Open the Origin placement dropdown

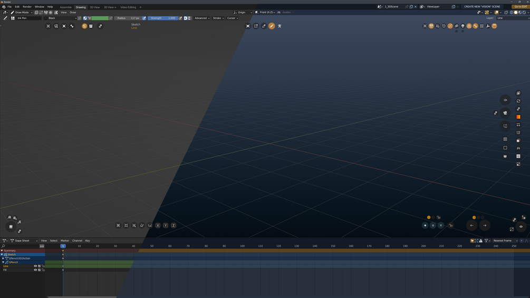tap(243, 13)
